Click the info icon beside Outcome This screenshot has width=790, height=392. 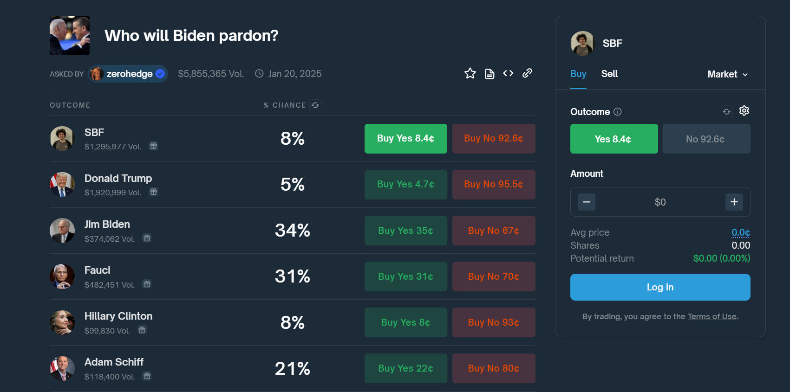(x=618, y=111)
